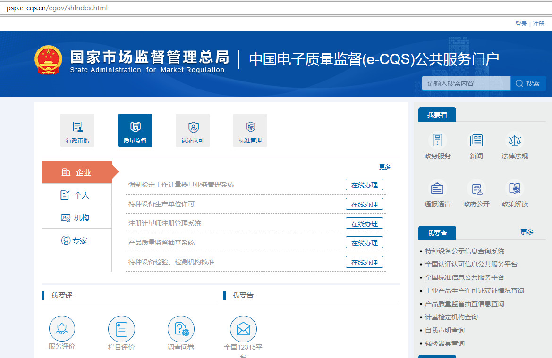This screenshot has height=358, width=552.
Task: Open the 政府公开 icon
Action: tap(476, 189)
